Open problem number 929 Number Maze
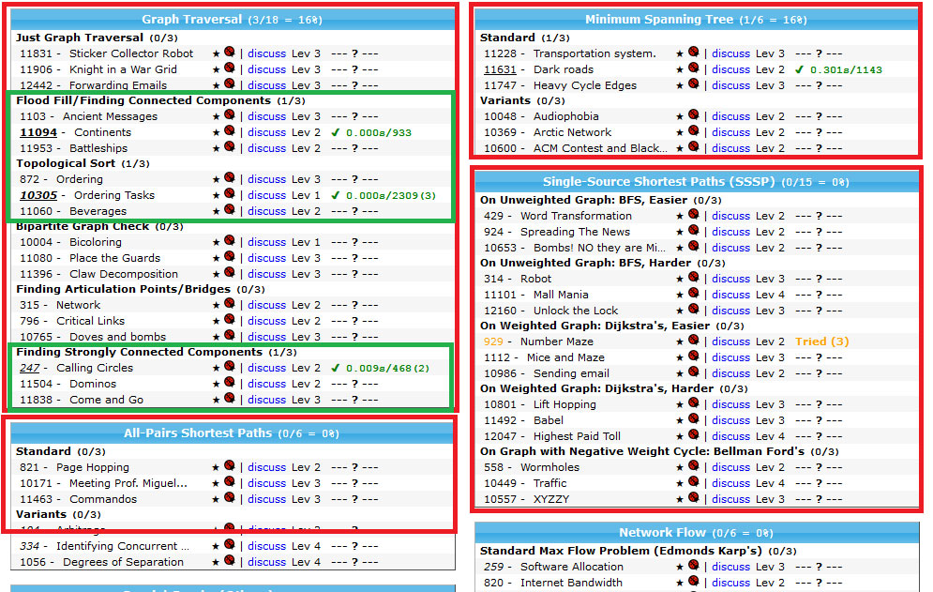Screen dimensions: 933x592 click(x=493, y=342)
